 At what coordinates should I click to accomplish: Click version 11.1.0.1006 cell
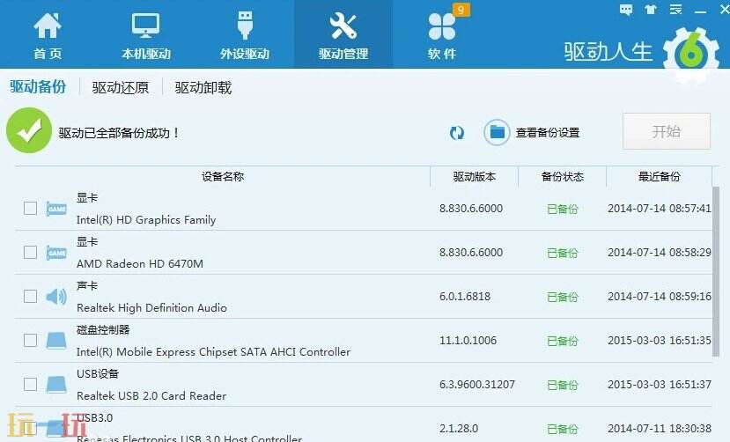468,341
